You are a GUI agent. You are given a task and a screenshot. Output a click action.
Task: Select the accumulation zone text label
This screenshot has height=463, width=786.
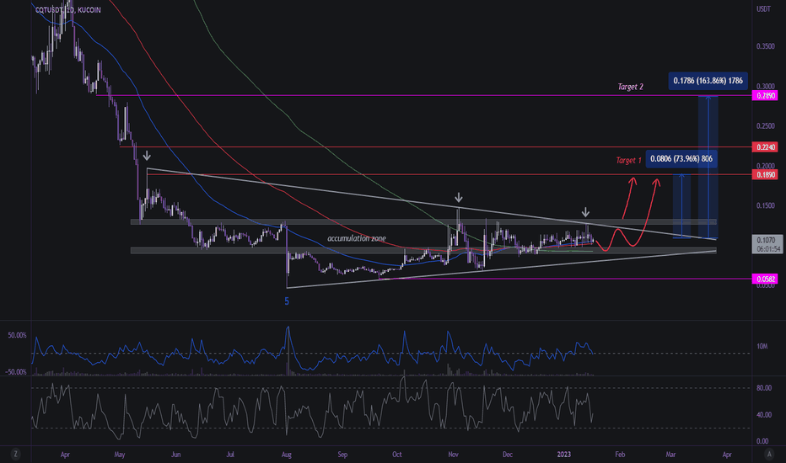click(x=357, y=238)
